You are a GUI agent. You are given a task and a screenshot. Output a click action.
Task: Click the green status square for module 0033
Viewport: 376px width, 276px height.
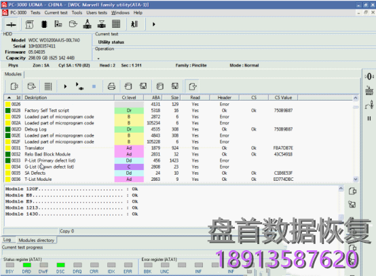tap(8, 160)
